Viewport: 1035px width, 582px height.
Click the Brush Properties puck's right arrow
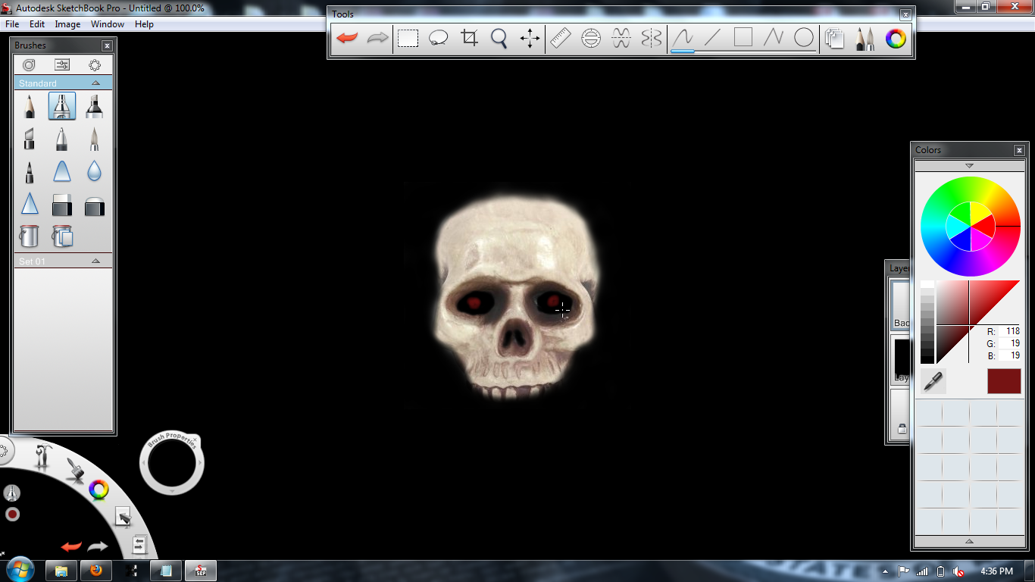(x=200, y=462)
